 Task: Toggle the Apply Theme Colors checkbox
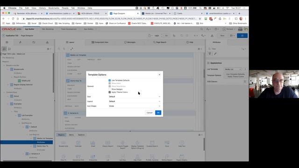pos(110,92)
